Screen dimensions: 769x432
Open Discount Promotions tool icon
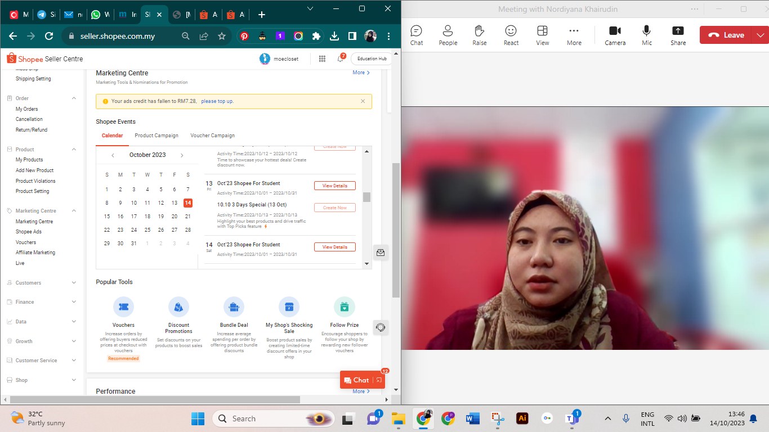coord(178,307)
